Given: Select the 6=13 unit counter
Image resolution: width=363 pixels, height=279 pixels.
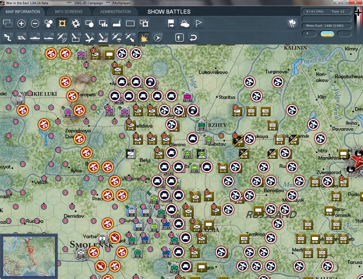Looking at the screenshot, I should tap(81, 55).
